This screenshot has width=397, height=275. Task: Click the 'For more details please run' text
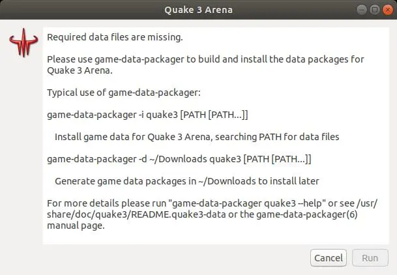click(x=106, y=204)
